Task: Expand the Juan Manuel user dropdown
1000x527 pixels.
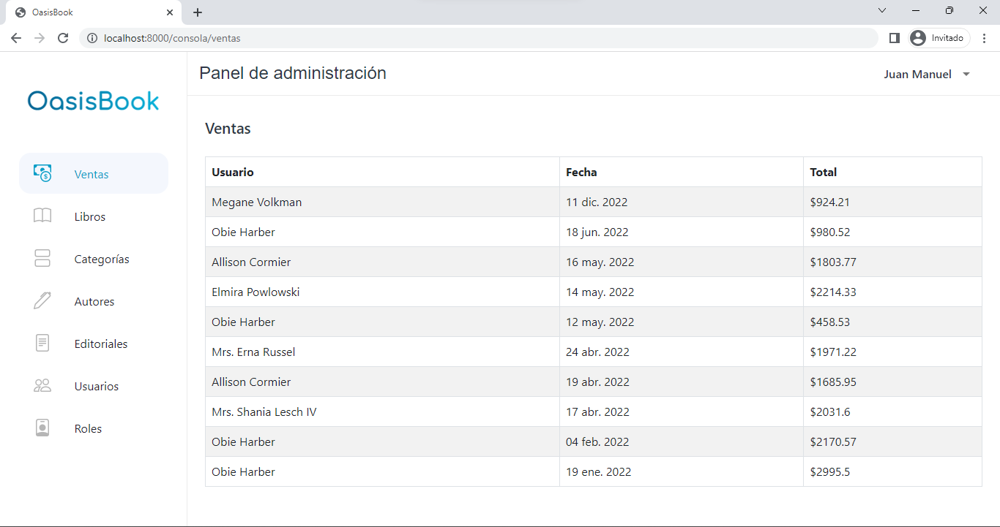Action: click(927, 74)
